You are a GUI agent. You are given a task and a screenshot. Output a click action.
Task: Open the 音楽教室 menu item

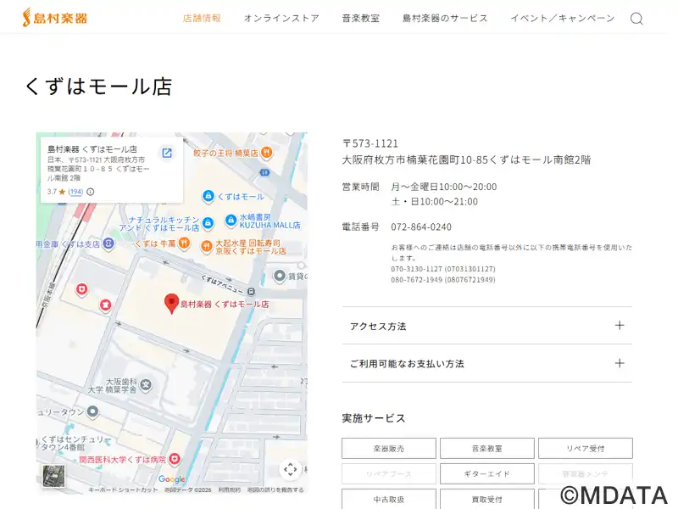[x=361, y=18]
